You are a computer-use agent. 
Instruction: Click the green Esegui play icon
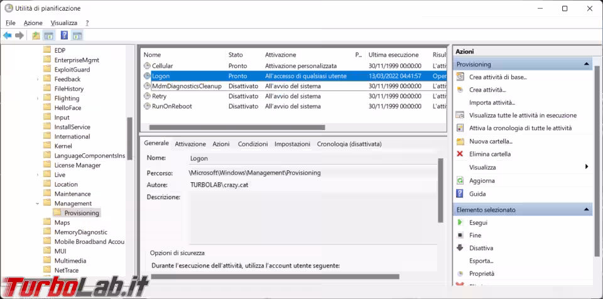pos(460,222)
